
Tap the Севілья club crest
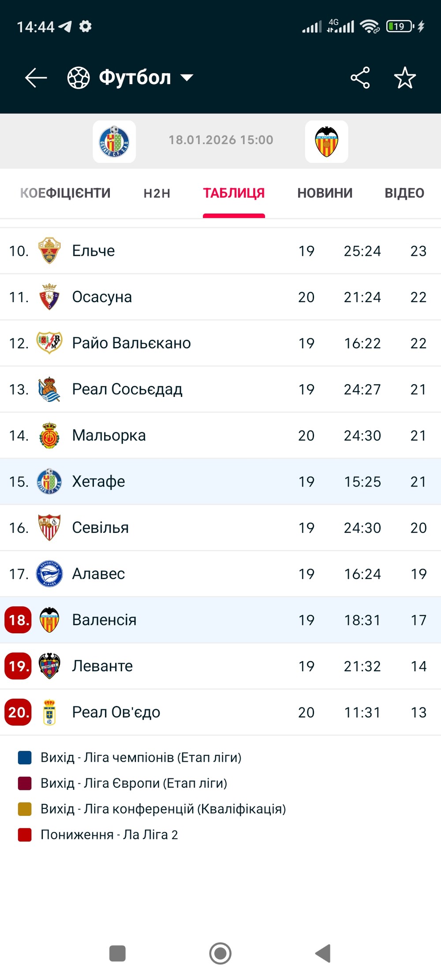49,527
